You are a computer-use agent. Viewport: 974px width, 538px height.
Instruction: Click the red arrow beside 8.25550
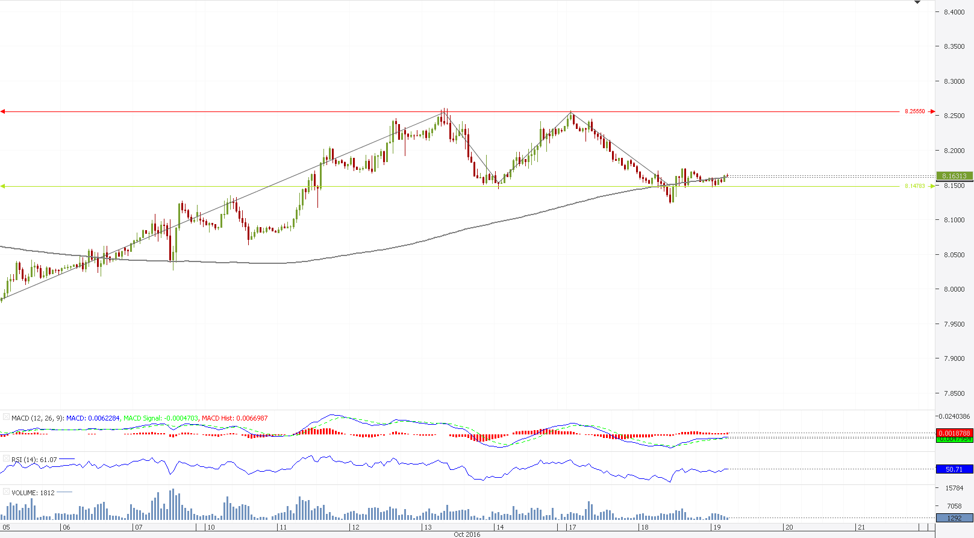tap(932, 111)
